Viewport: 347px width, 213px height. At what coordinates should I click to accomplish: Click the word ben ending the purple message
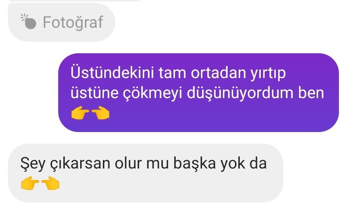point(311,93)
